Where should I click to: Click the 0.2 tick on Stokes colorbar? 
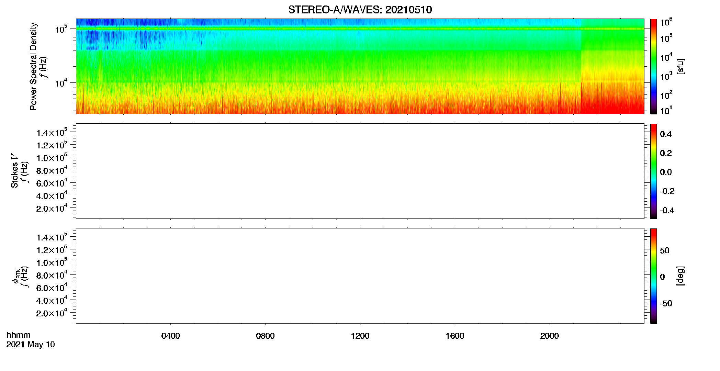tap(666, 153)
